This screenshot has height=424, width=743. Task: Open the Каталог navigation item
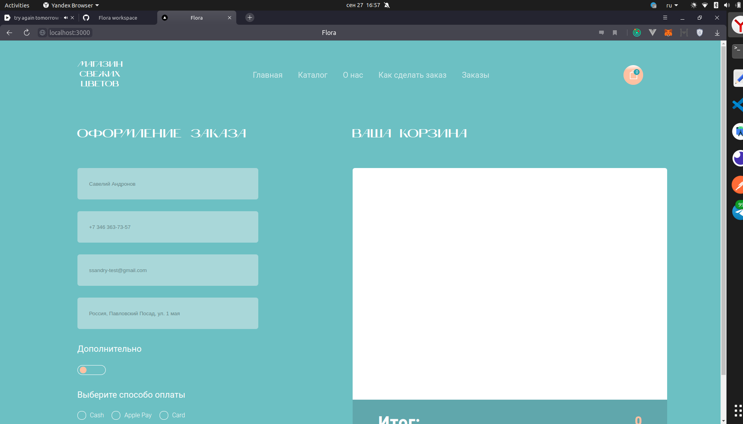tap(313, 75)
